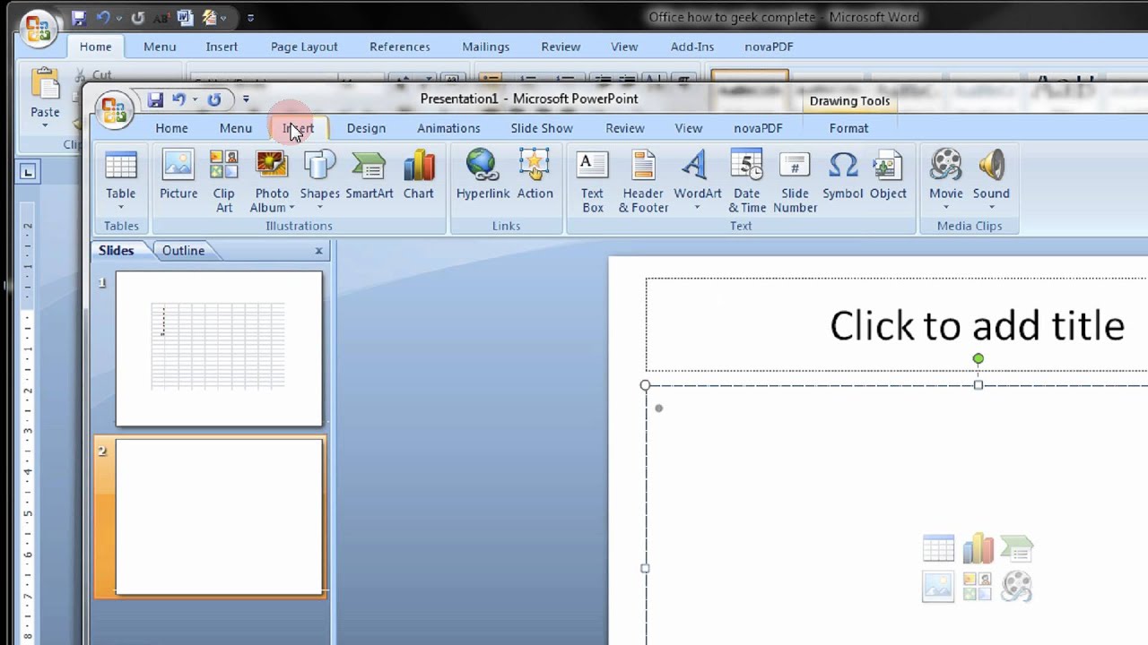The width and height of the screenshot is (1148, 645).
Task: Click insert table icon in slide placeholder
Action: click(x=938, y=548)
